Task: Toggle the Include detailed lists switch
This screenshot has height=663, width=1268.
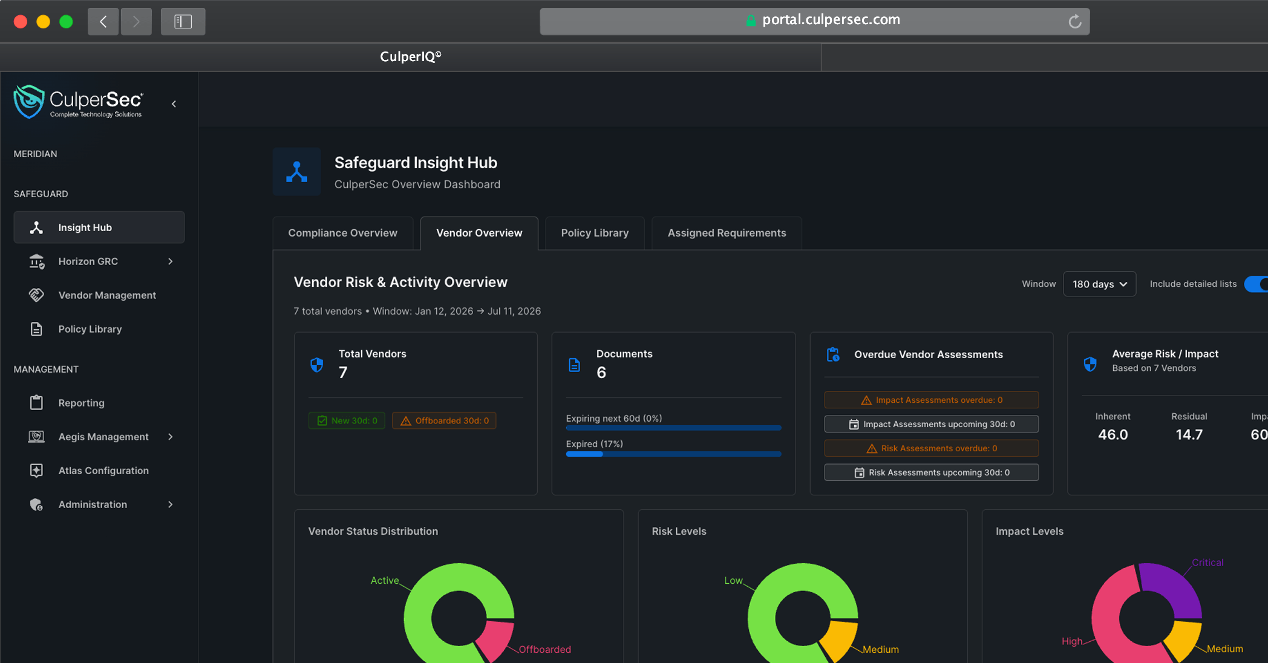Action: (1256, 284)
